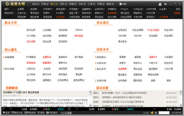Open 美股 under 全球市场

point(153,81)
